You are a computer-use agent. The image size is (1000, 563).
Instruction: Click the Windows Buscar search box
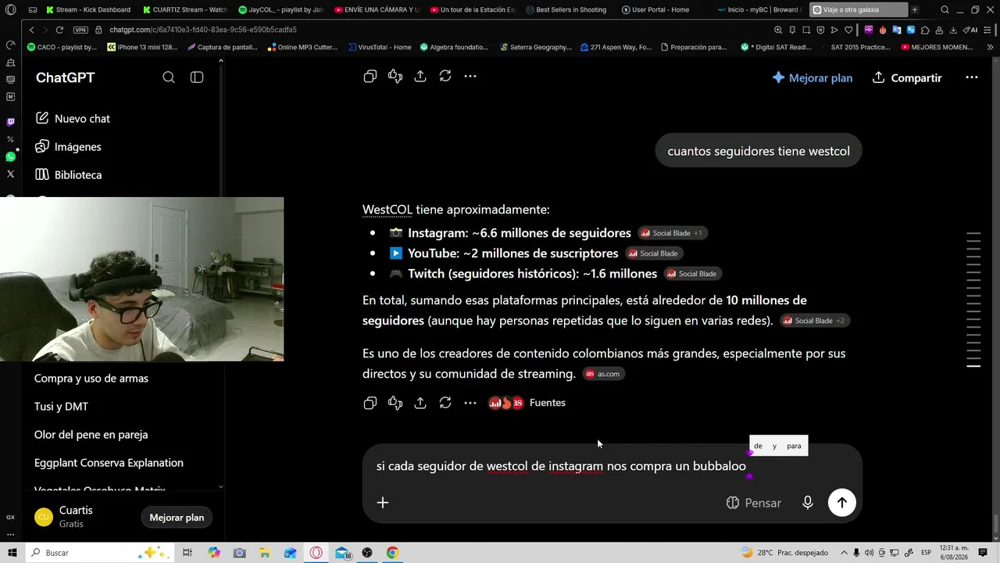[100, 553]
